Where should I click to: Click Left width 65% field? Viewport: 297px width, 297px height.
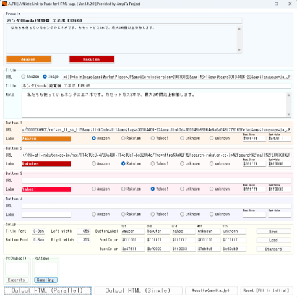click(84, 231)
